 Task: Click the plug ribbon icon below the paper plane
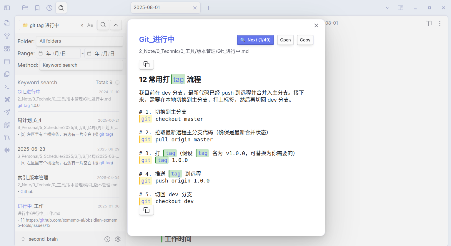tap(7, 125)
